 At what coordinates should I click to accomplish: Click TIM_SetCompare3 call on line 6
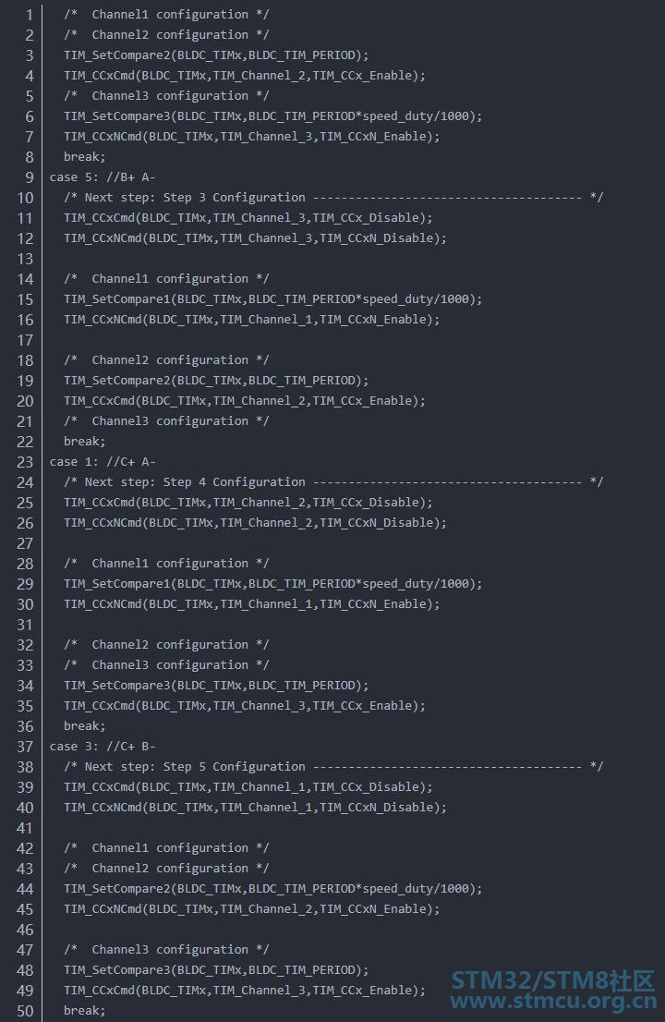(272, 116)
